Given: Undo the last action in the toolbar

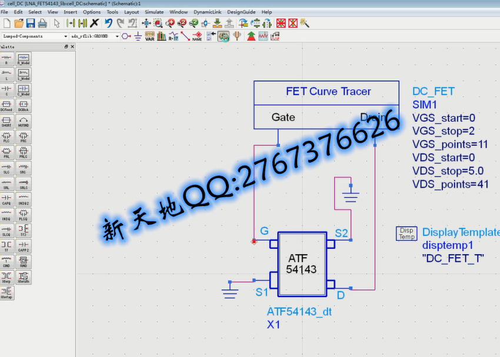Looking at the screenshot, I should point(109,23).
